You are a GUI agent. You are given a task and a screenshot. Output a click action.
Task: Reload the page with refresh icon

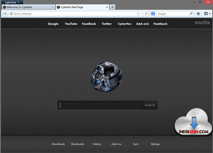click(146, 14)
